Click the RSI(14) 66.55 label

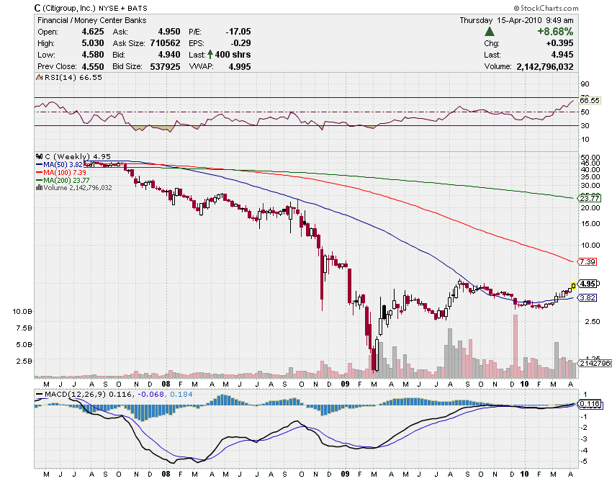73,77
